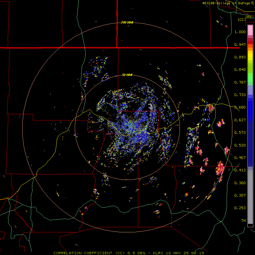Select the 0.360 legend value

click(240, 183)
